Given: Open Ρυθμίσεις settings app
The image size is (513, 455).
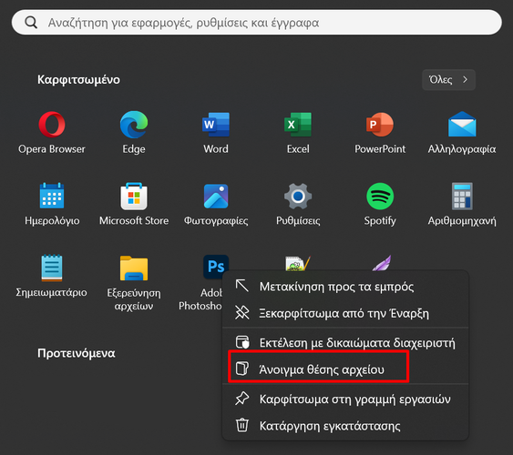Looking at the screenshot, I should (x=298, y=204).
